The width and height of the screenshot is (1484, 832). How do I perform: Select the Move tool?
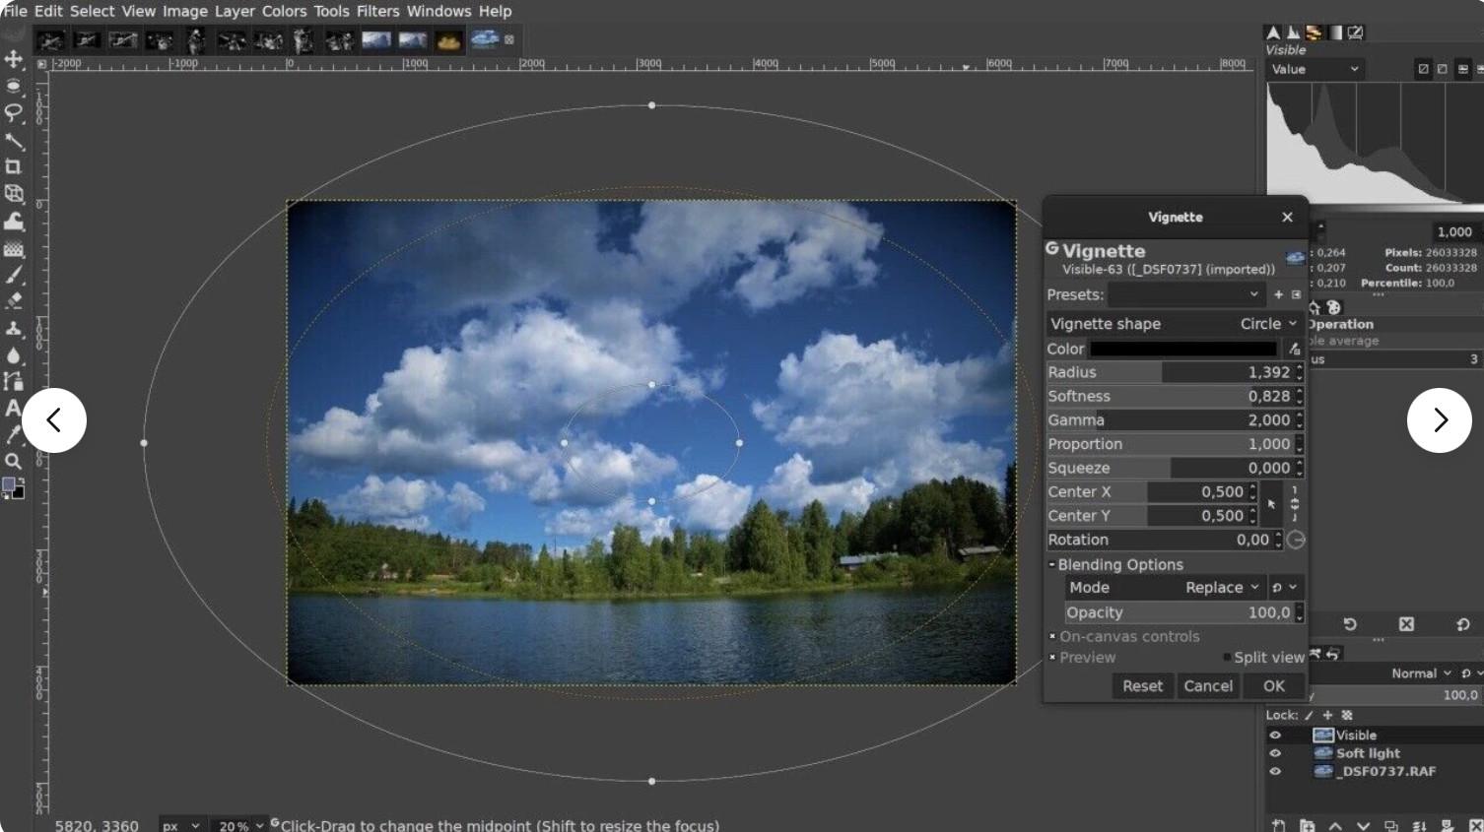14,59
